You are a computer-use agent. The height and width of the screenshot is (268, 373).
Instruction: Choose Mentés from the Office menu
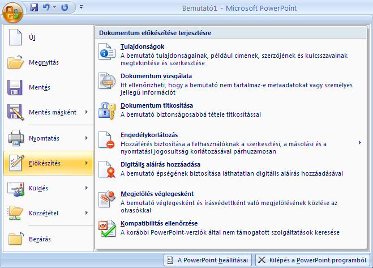coord(49,87)
